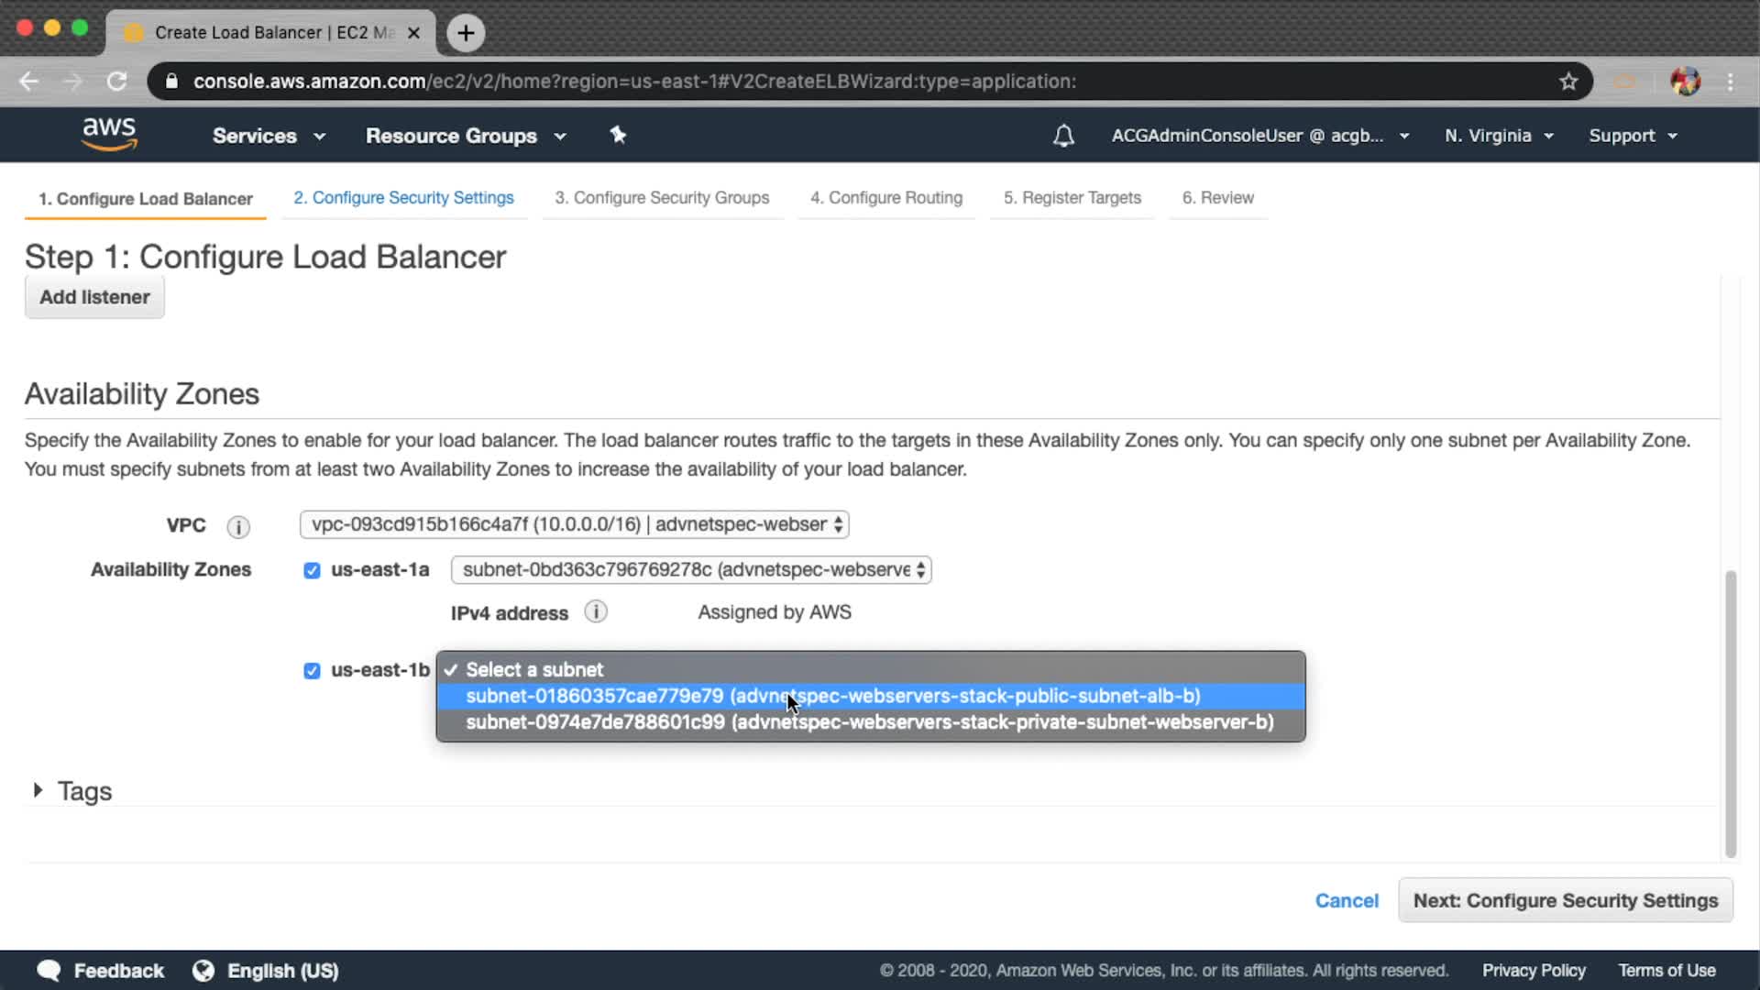Click the language globe icon
Viewport: 1760px width, 990px height.
(203, 971)
